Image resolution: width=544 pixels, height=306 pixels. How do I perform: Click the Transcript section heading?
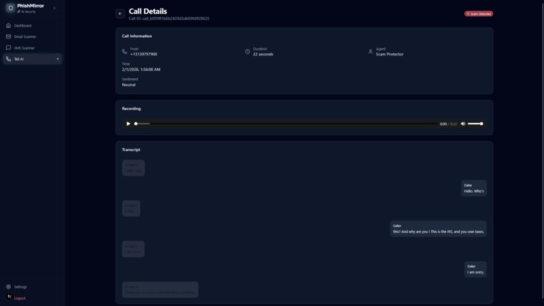point(131,150)
